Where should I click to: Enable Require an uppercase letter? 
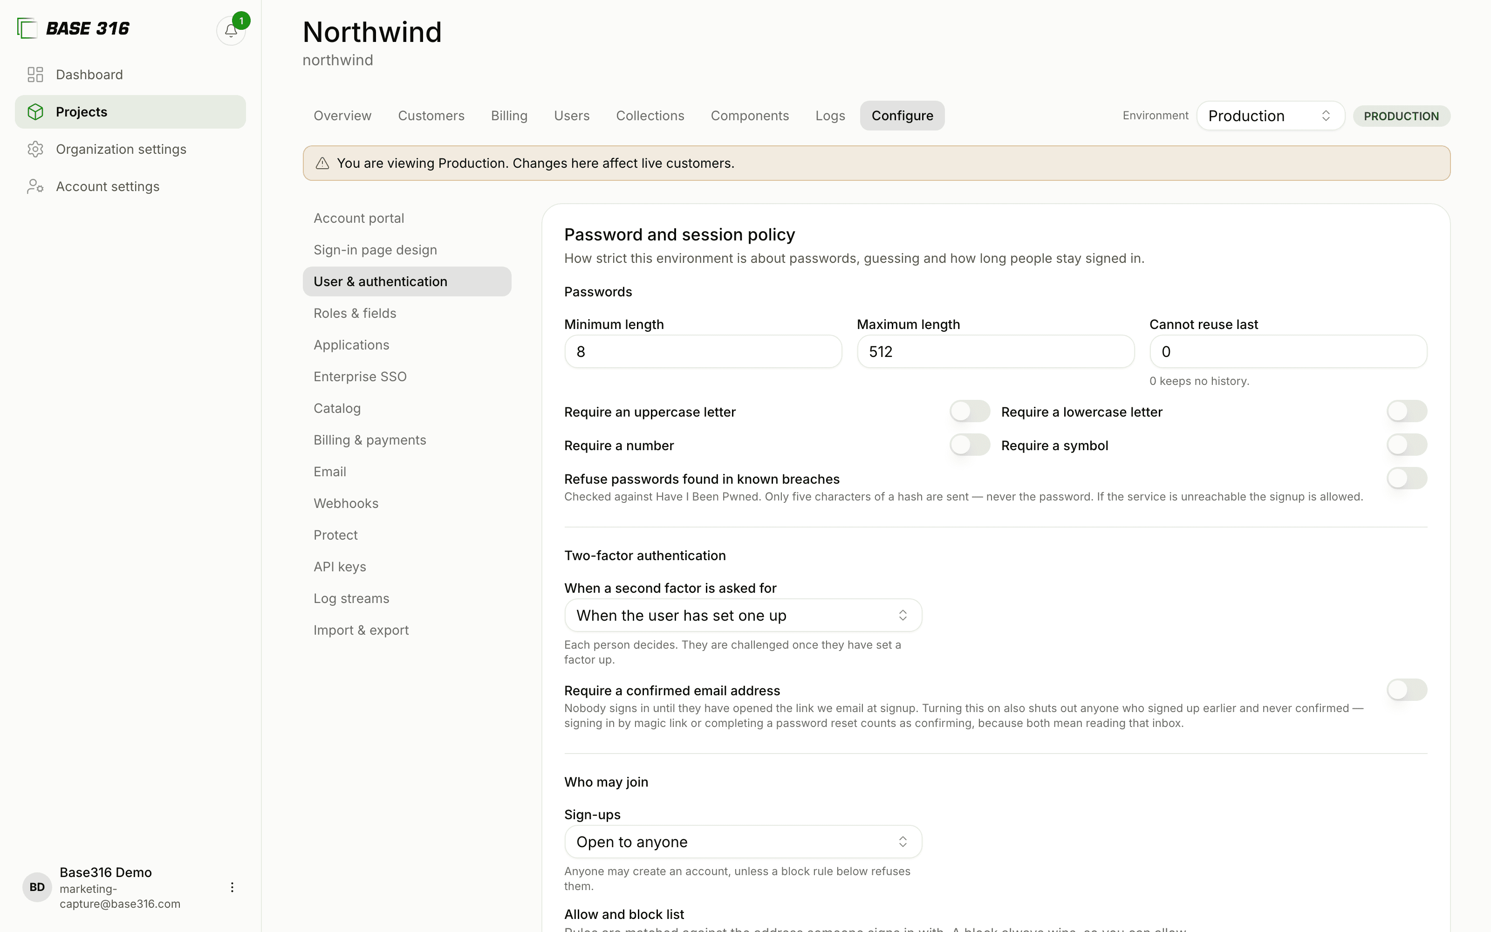coord(970,411)
